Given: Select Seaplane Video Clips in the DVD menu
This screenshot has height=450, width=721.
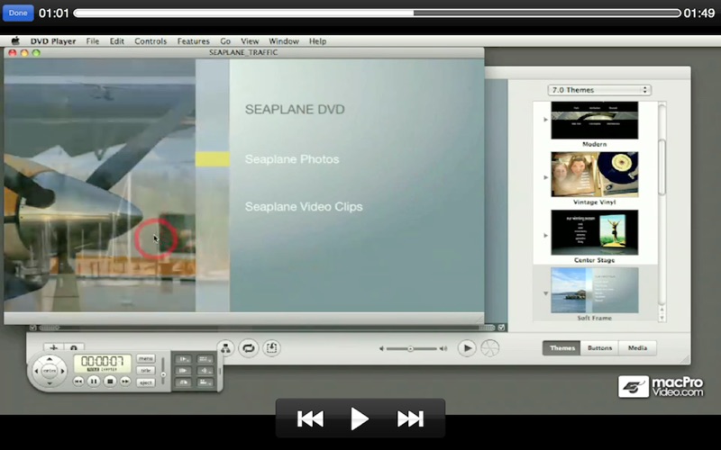Looking at the screenshot, I should pos(304,207).
